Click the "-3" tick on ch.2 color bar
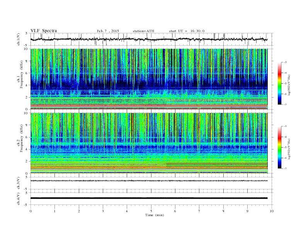The height and width of the screenshot is (237, 306). pyautogui.click(x=285, y=126)
